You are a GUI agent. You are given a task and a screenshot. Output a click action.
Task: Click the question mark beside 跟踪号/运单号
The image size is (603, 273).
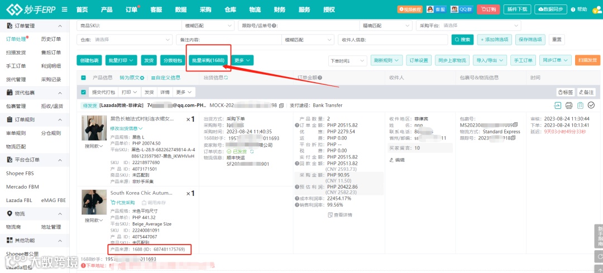274,26
